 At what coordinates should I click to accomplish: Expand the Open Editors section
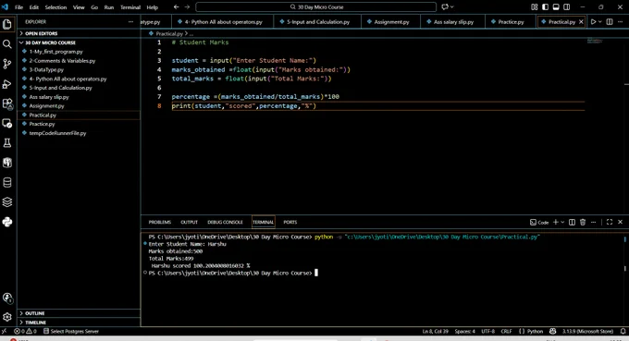coord(79,33)
